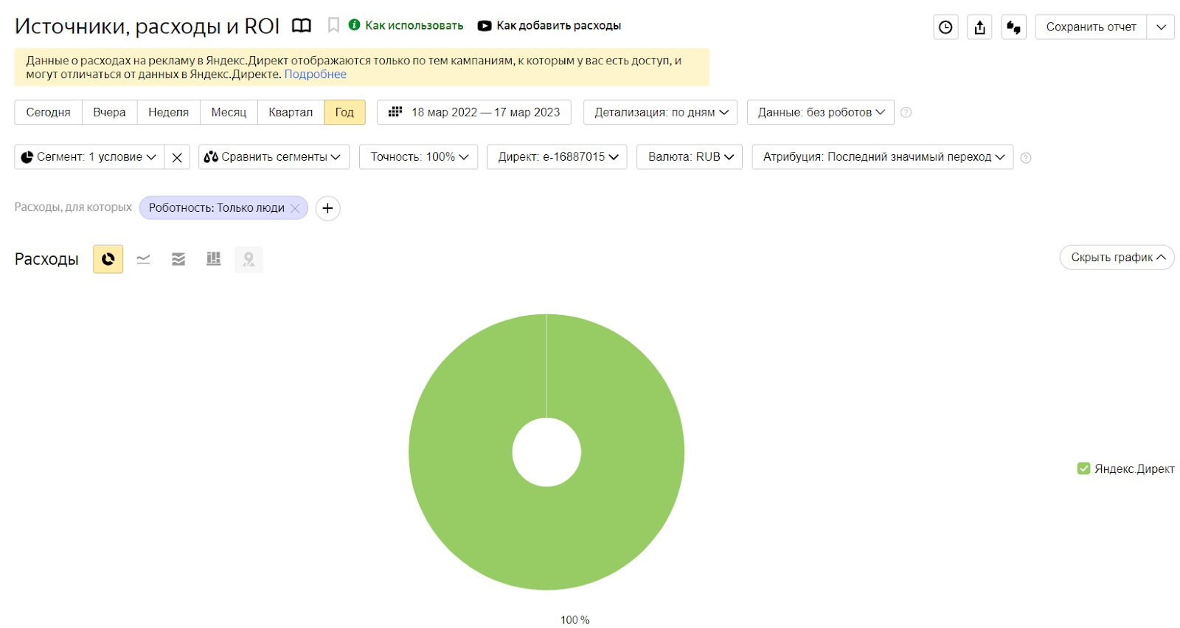Click the 'Расходы' chart heading
Viewport: 1180px width, 628px height.
coord(46,259)
